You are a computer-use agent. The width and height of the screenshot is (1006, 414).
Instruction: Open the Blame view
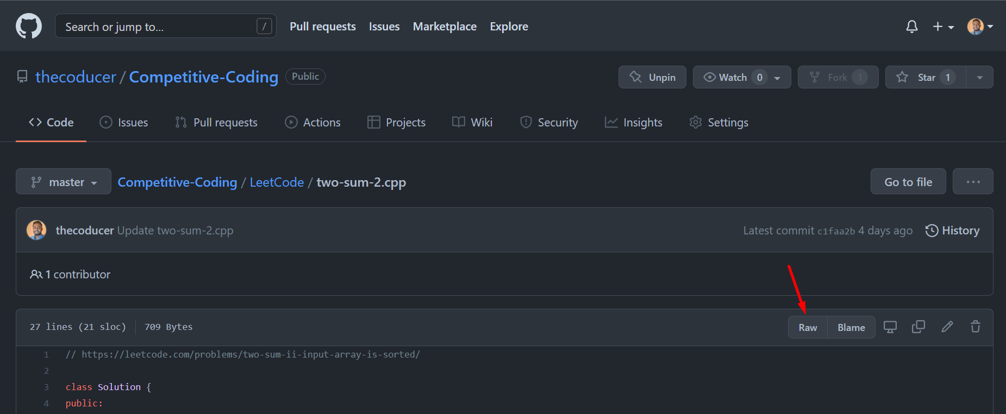(851, 328)
